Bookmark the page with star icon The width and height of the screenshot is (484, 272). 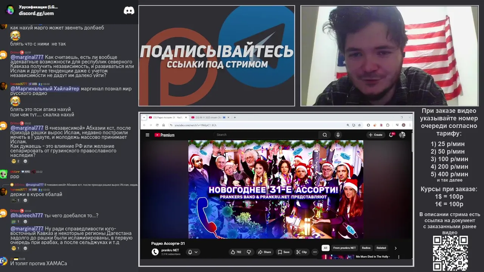359,125
